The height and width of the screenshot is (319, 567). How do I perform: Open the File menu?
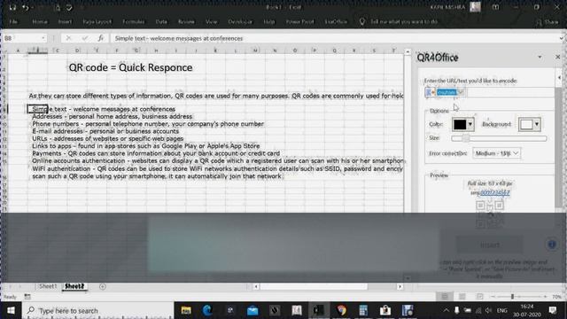(13, 21)
